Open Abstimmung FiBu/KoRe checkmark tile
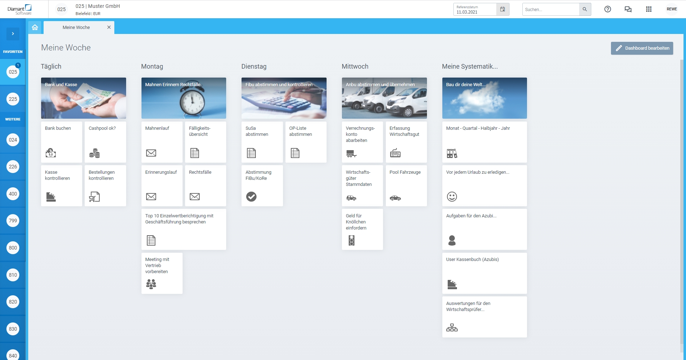The image size is (686, 360). tap(262, 186)
